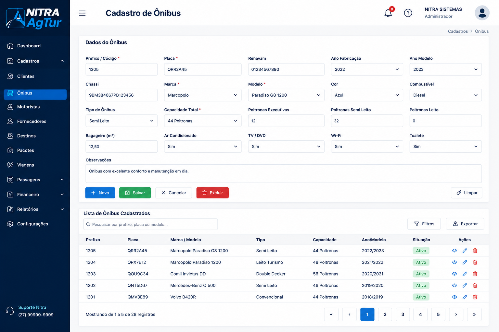This screenshot has height=332, width=499.
Task: Delete bus 1205 using trash icon
Action: point(475,251)
